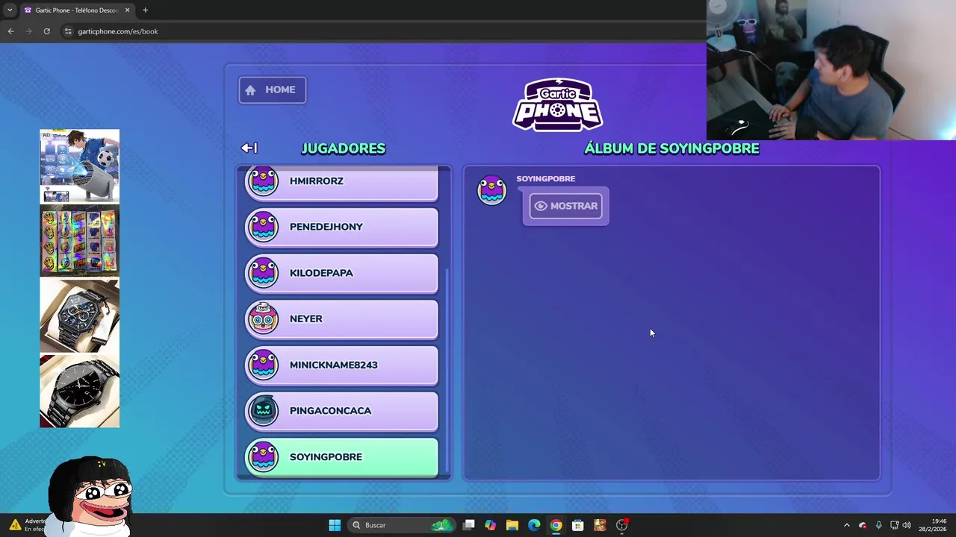
Task: Click the JUGADORES heading
Action: coord(344,148)
